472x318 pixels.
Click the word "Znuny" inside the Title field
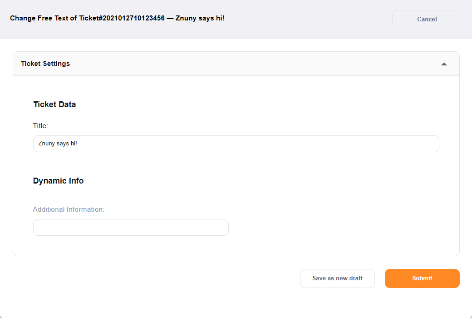tap(46, 144)
